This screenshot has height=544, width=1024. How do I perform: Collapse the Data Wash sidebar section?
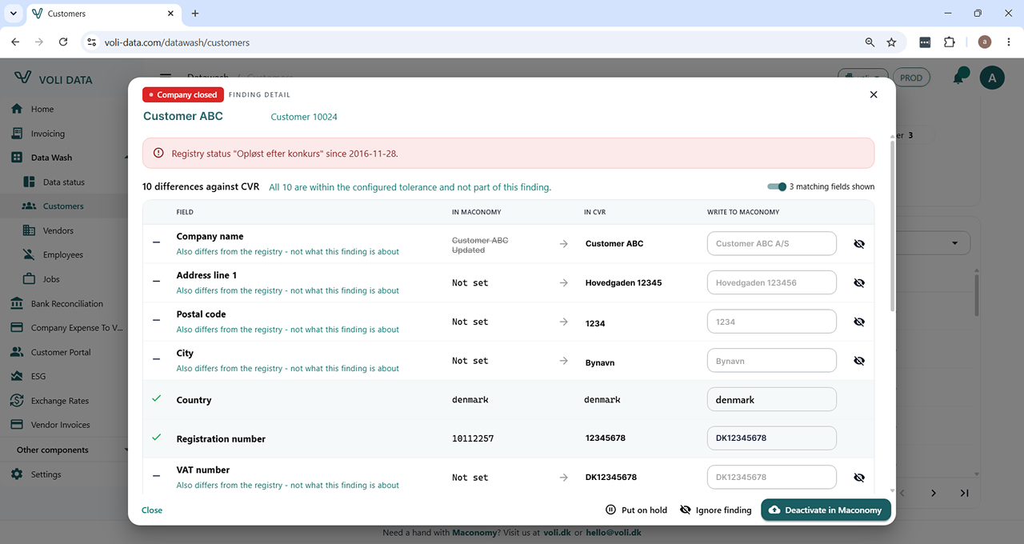point(126,158)
